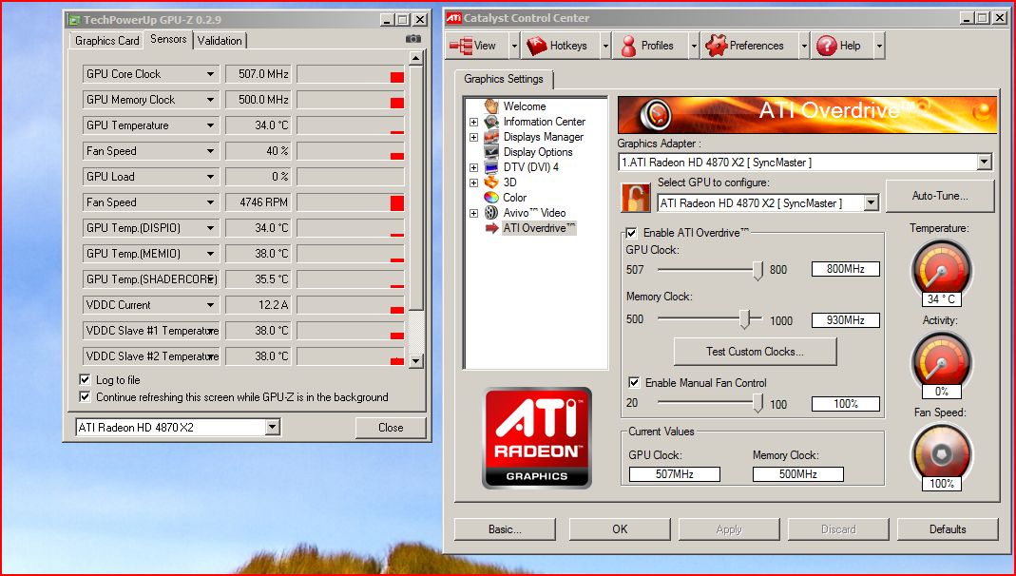Select the Color wheel tree icon
Image resolution: width=1016 pixels, height=576 pixels.
click(x=491, y=198)
